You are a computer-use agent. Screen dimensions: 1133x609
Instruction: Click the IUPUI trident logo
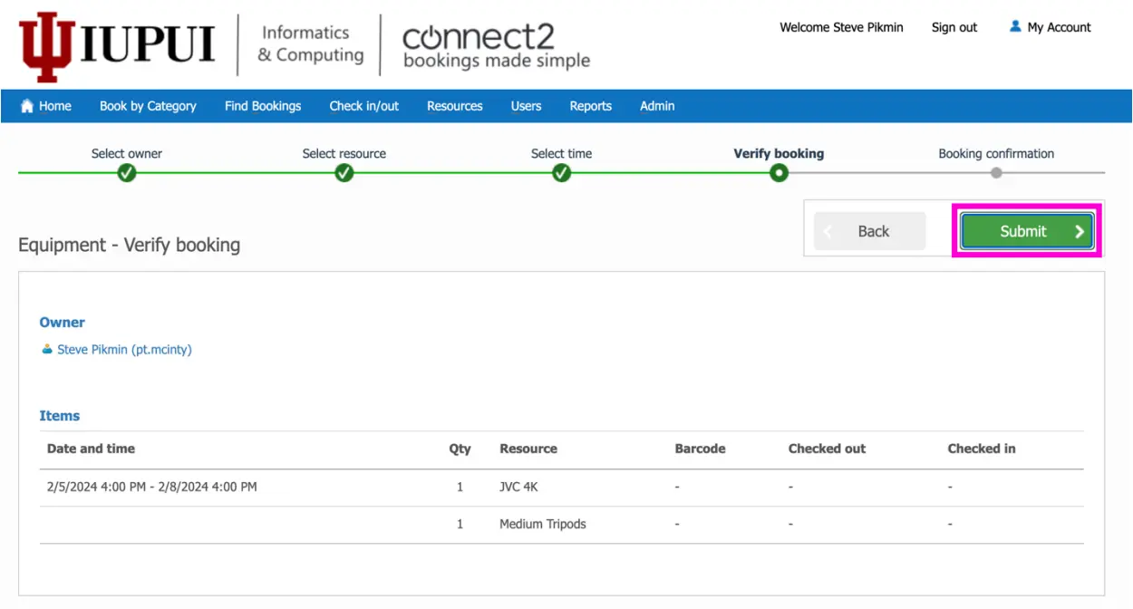click(x=46, y=46)
